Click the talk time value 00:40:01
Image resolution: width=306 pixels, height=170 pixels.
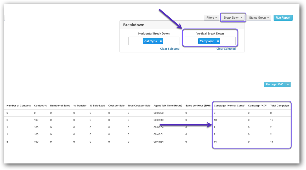pyautogui.click(x=158, y=134)
